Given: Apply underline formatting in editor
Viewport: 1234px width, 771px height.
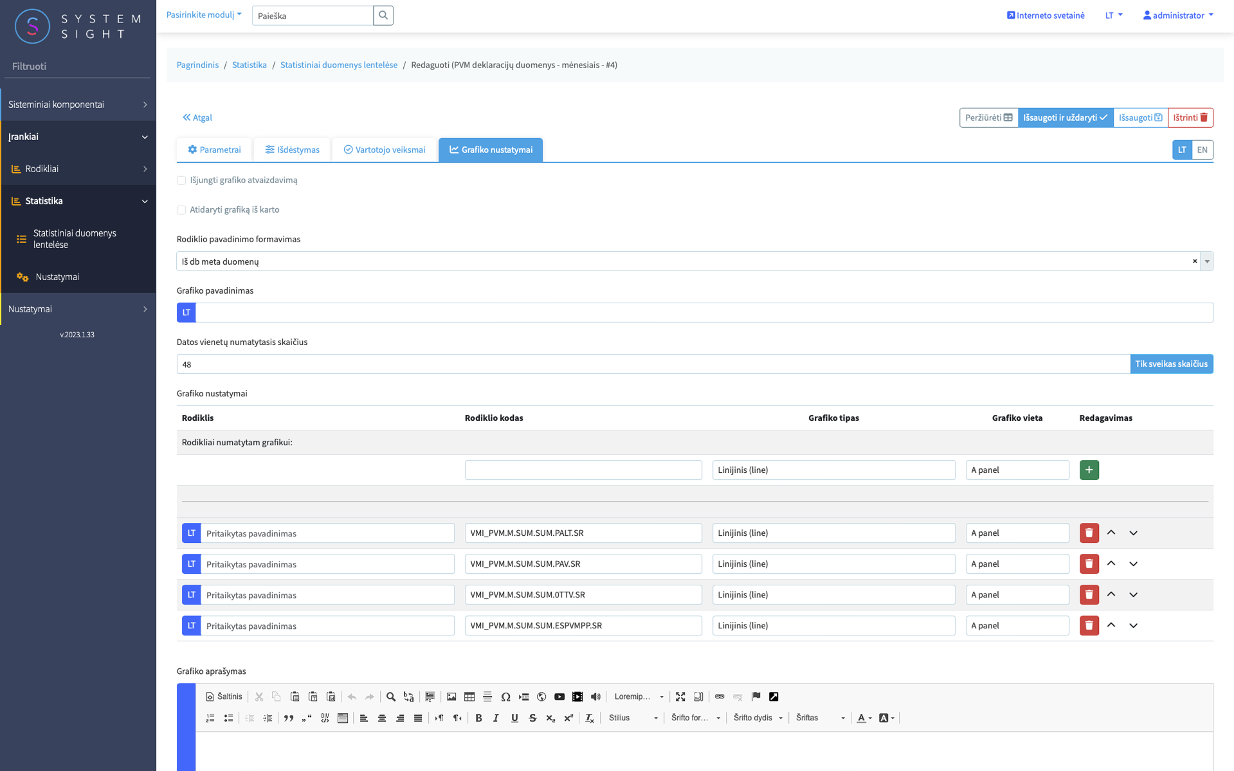Looking at the screenshot, I should tap(514, 718).
